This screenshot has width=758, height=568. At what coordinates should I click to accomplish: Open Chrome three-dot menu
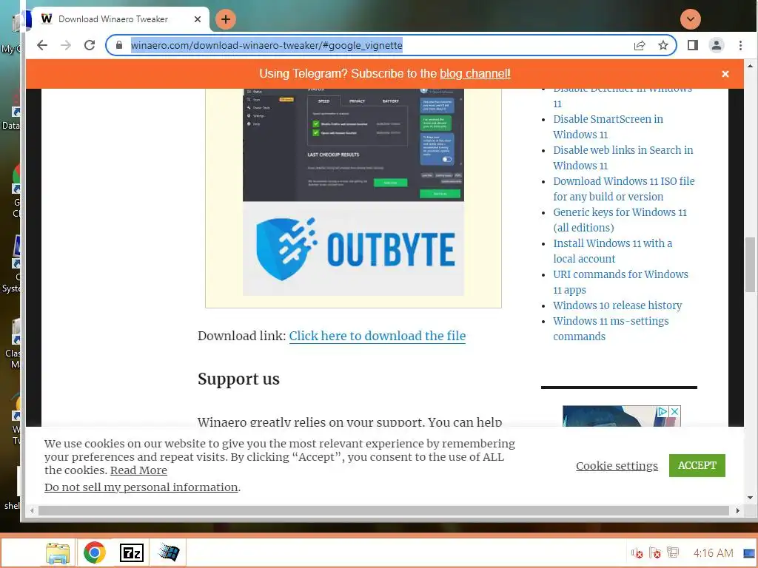(740, 45)
